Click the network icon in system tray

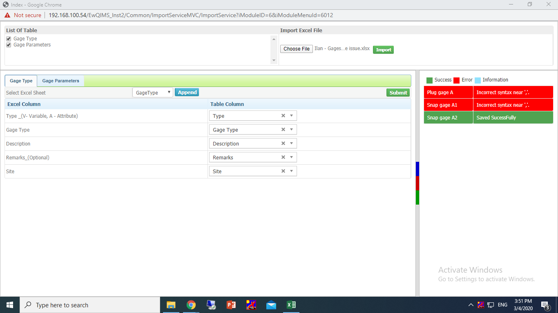(491, 305)
